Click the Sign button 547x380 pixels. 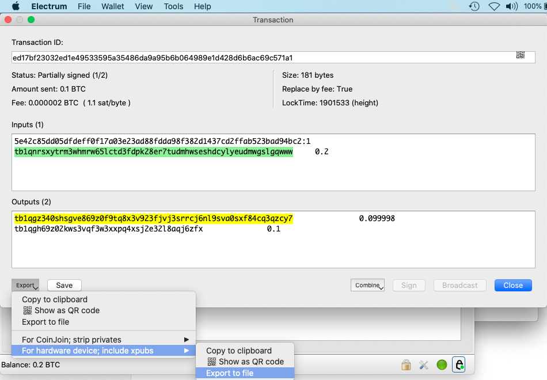pos(409,285)
